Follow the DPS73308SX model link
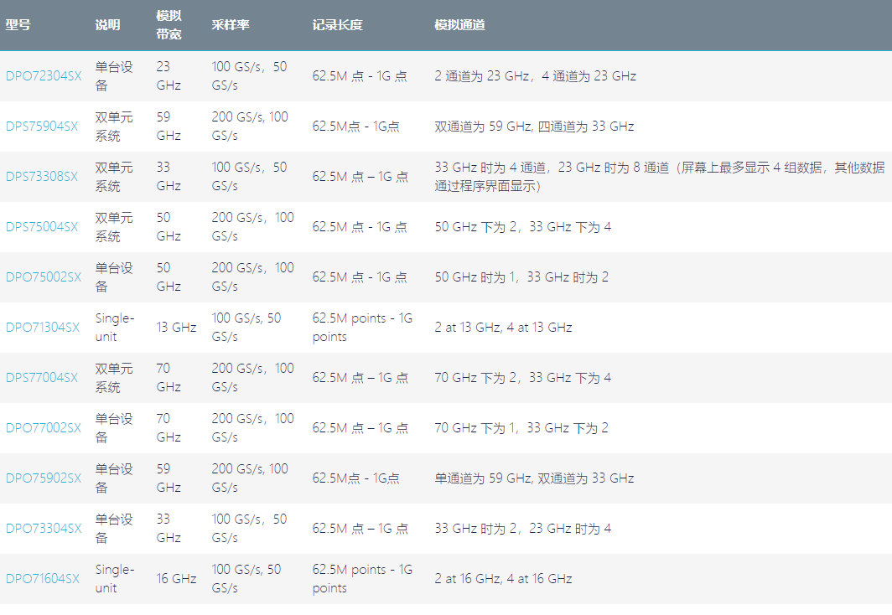Viewport: 892px width, 615px height. click(42, 177)
